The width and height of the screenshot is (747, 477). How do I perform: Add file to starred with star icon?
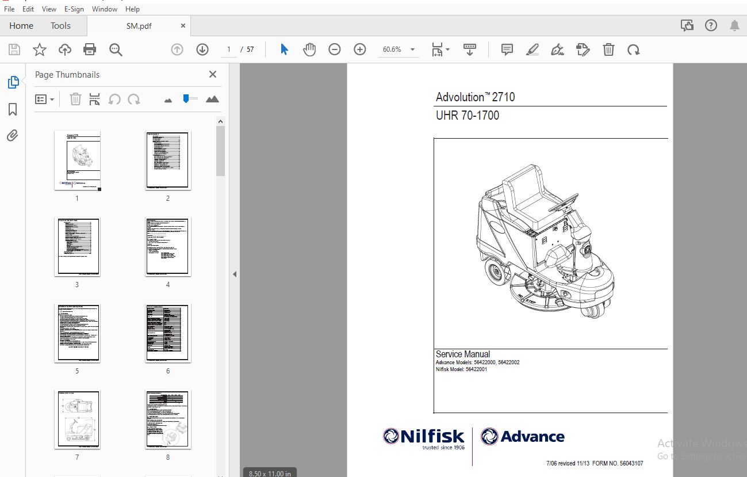click(39, 49)
